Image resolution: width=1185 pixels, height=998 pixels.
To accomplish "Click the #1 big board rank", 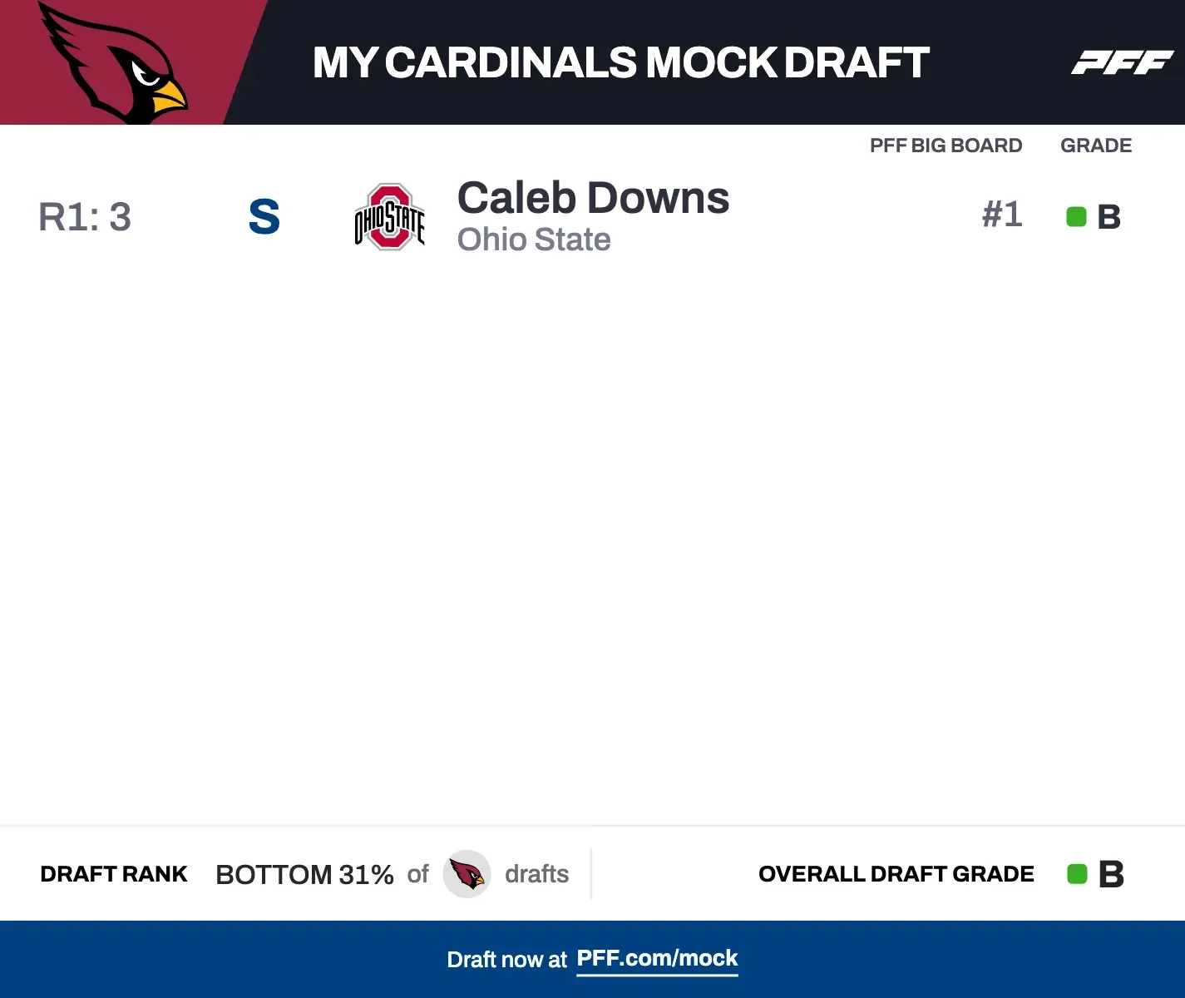I will pyautogui.click(x=1002, y=215).
